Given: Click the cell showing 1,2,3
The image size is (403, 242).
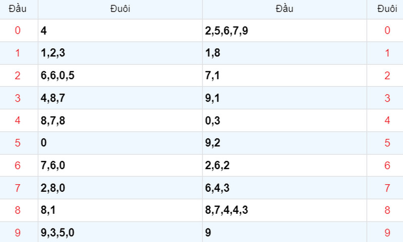Looking at the screenshot, I should pyautogui.click(x=120, y=53).
